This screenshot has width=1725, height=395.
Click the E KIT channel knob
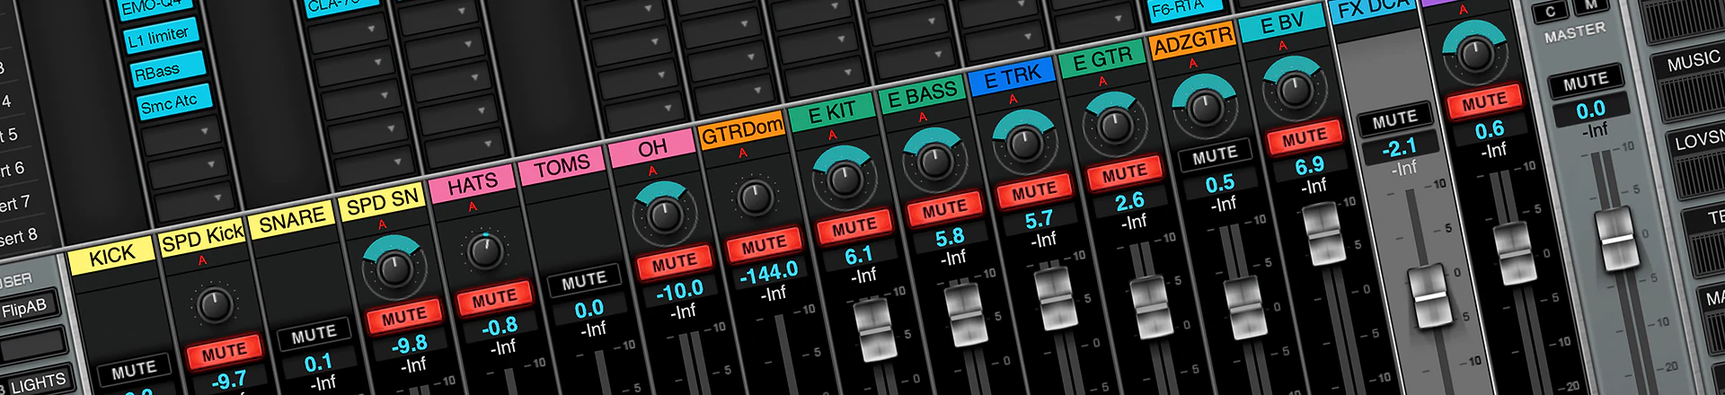(x=844, y=179)
